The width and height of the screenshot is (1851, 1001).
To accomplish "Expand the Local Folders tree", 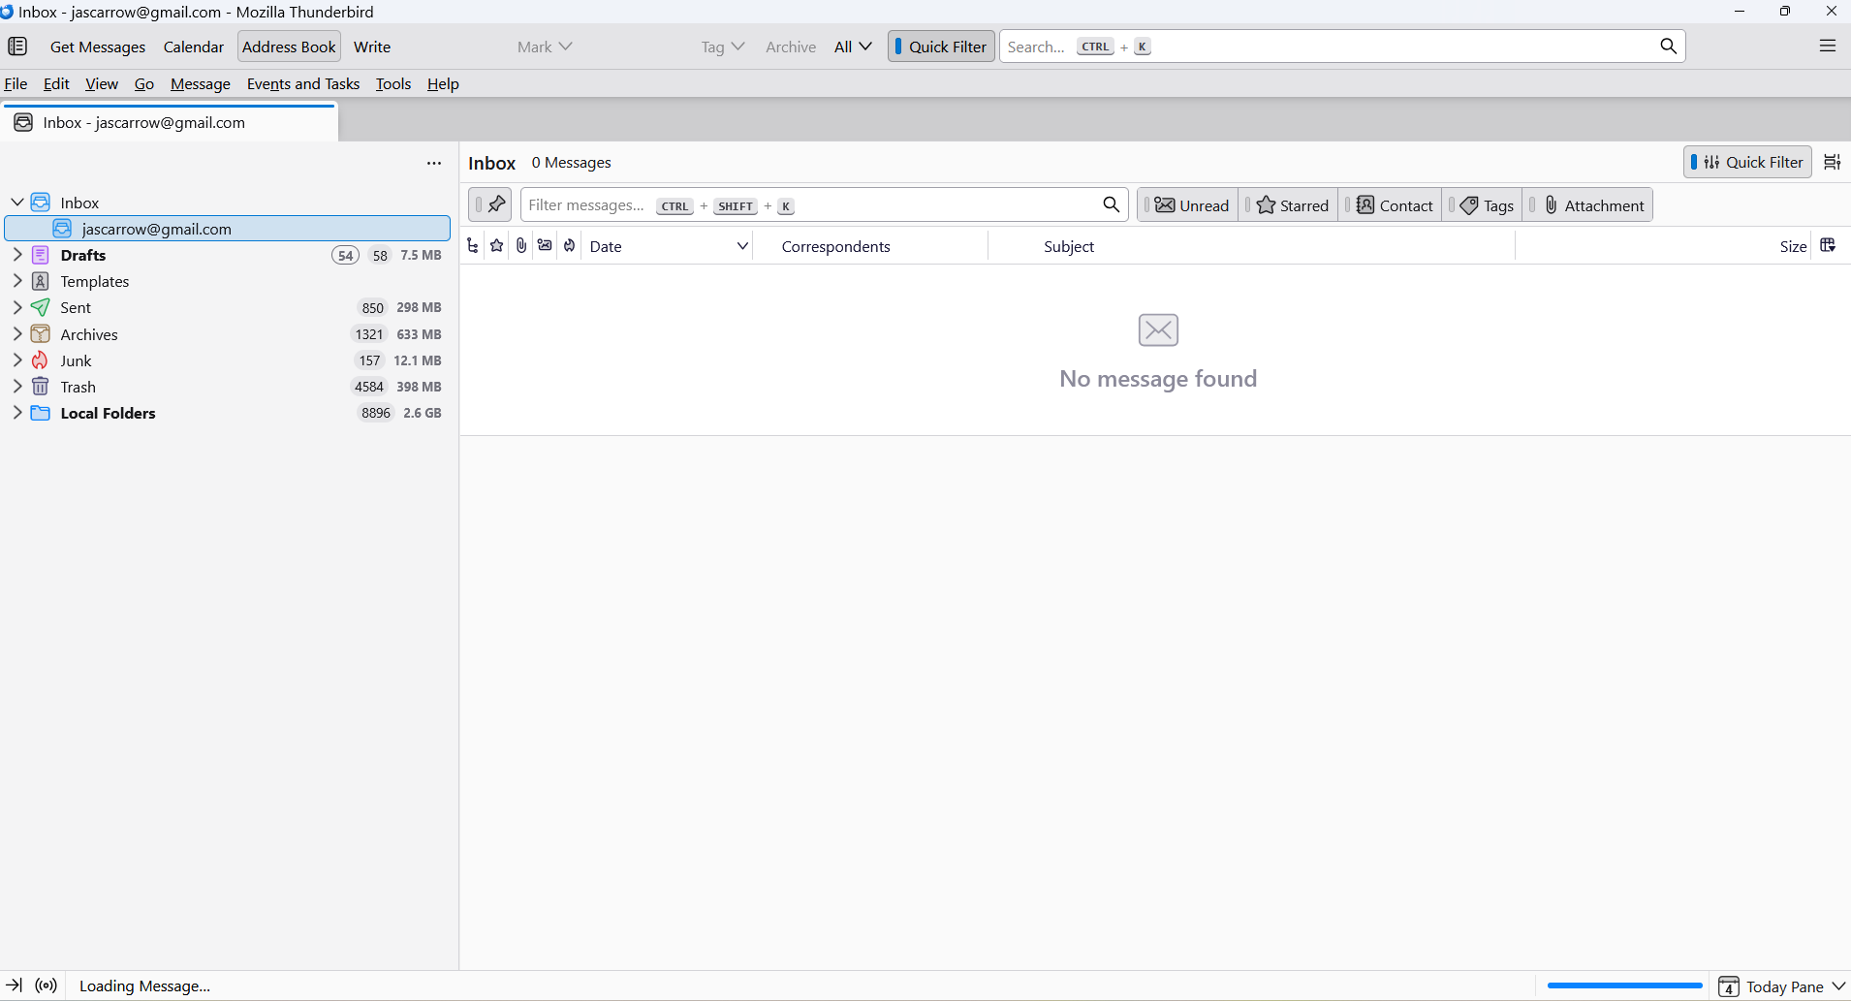I will coord(17,413).
